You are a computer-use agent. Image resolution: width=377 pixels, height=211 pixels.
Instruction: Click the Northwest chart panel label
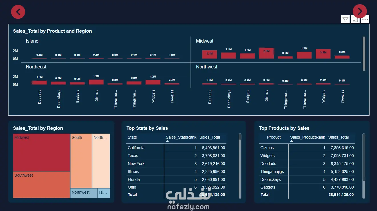pos(206,67)
